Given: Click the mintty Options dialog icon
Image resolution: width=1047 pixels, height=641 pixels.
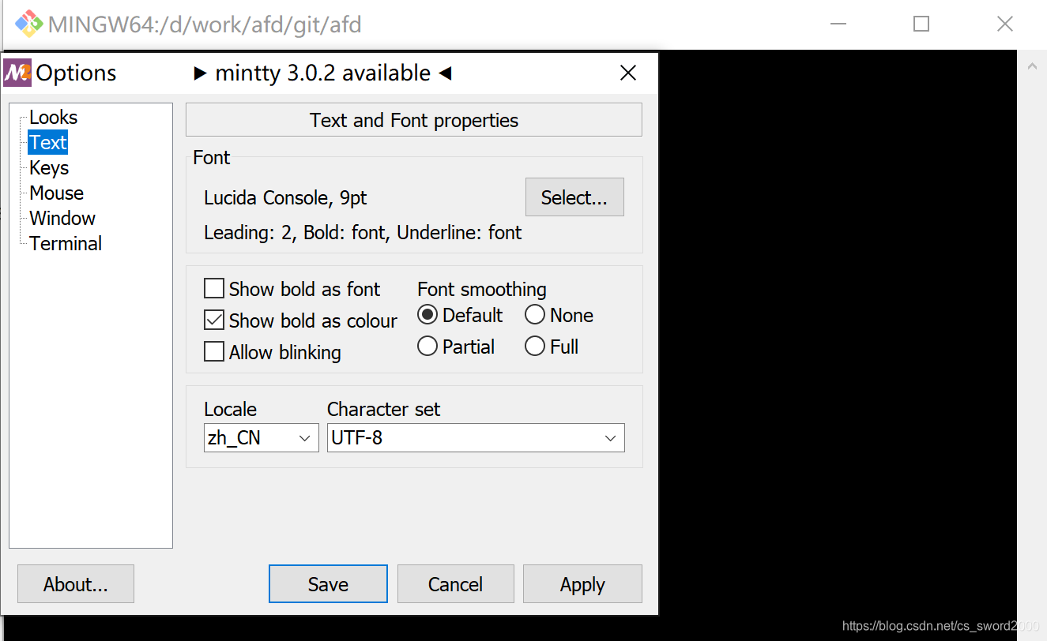Looking at the screenshot, I should click(x=17, y=73).
